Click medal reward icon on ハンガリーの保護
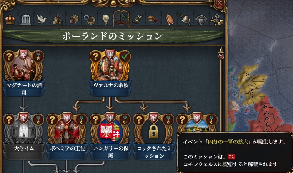 tap(125, 119)
